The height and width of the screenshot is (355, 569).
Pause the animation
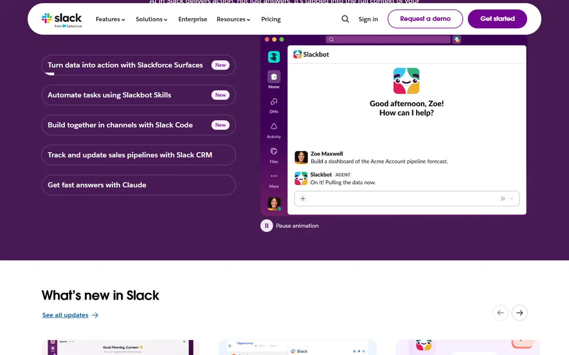(267, 226)
